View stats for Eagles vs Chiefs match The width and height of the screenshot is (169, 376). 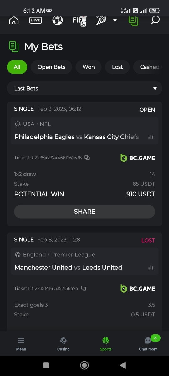151,137
